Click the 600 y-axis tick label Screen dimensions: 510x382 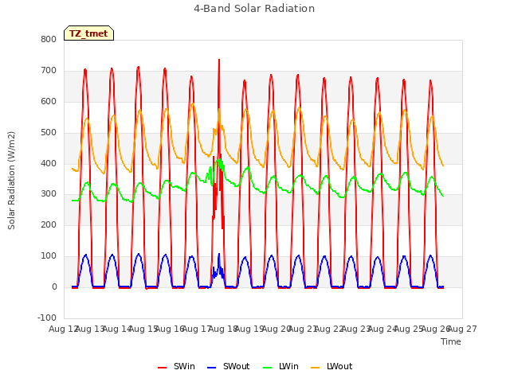tap(49, 101)
